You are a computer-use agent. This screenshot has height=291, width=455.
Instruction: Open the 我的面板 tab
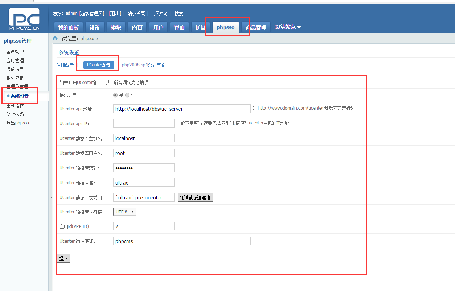pos(68,27)
